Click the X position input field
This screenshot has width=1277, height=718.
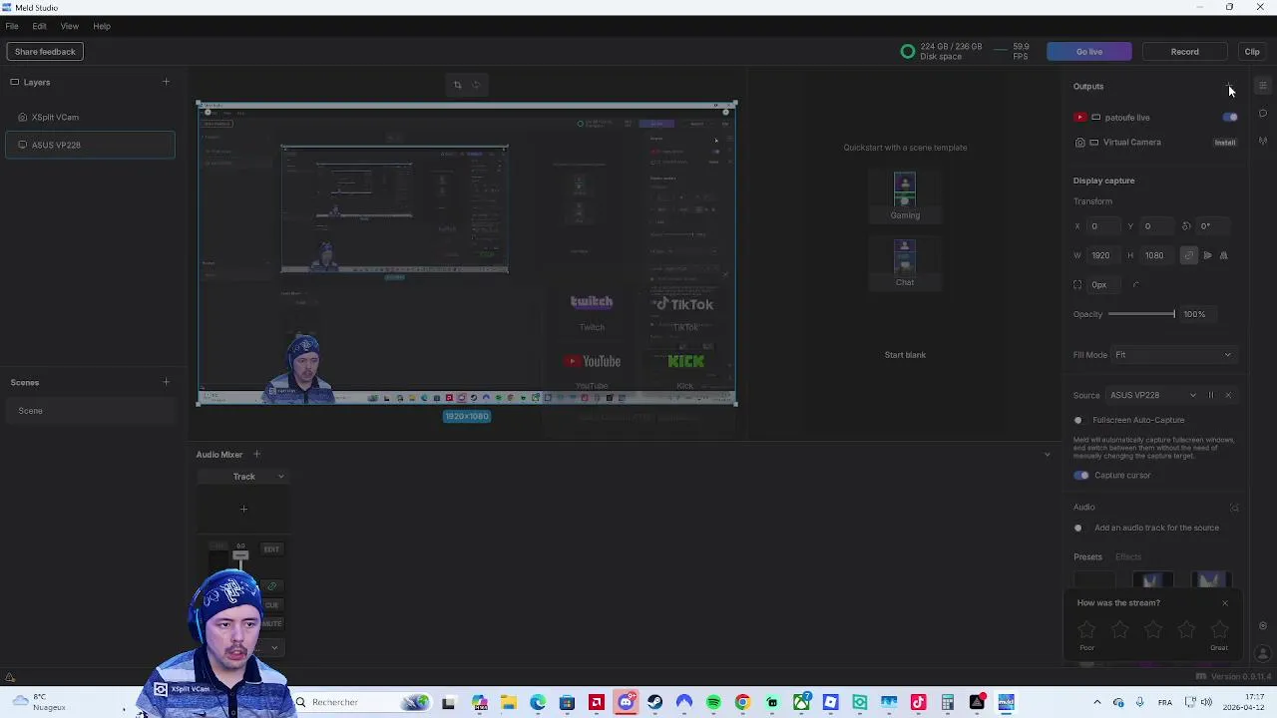click(1103, 226)
